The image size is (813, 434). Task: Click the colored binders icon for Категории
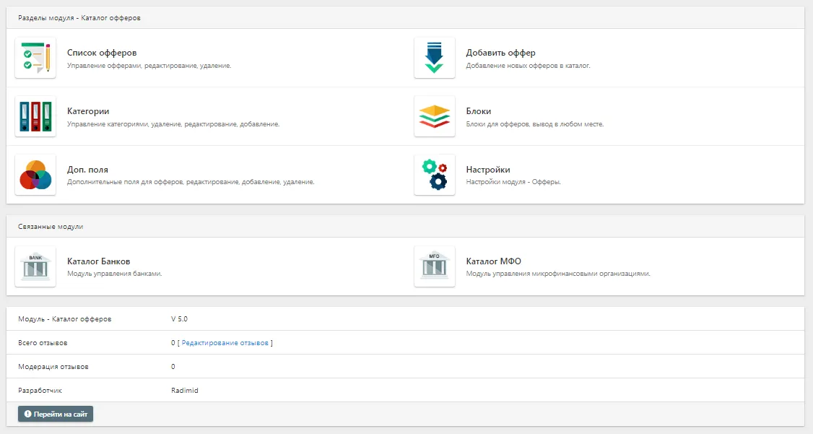click(x=35, y=116)
